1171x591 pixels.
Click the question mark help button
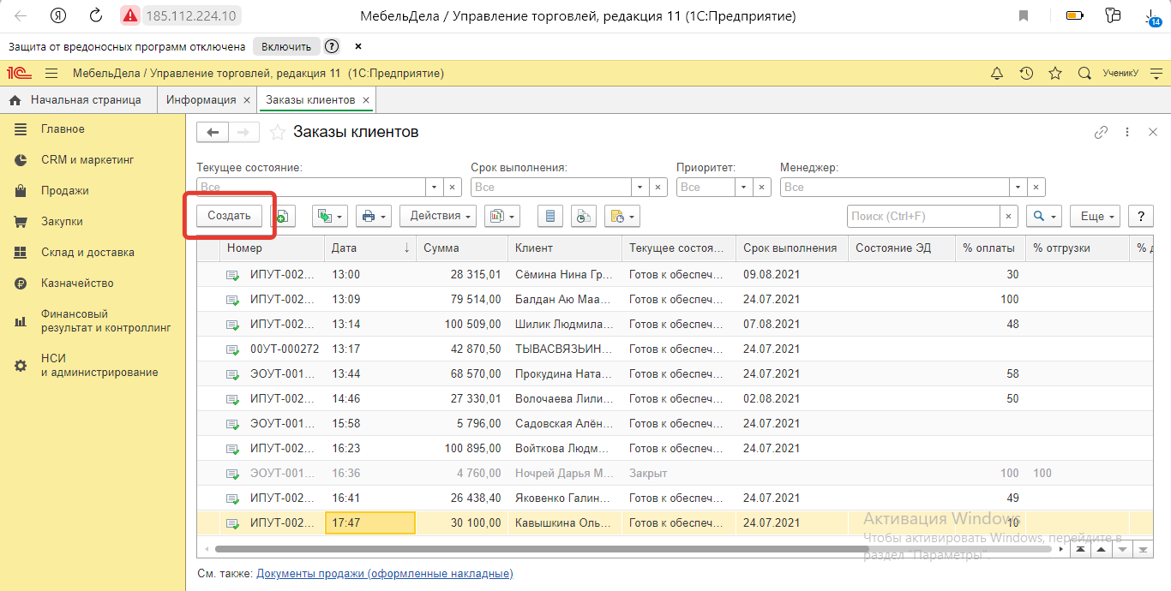(x=1141, y=217)
